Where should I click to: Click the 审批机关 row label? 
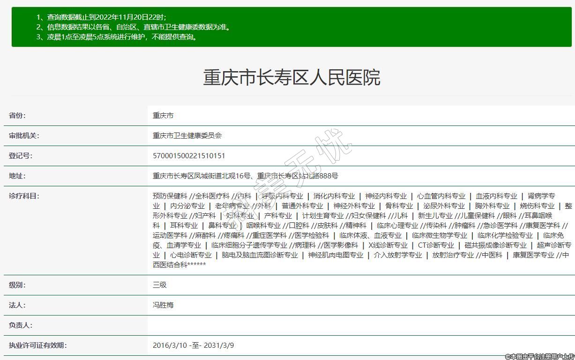24,136
